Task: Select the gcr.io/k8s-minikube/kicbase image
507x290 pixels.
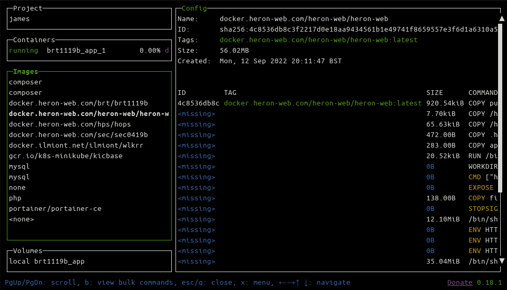Action: [x=66, y=156]
